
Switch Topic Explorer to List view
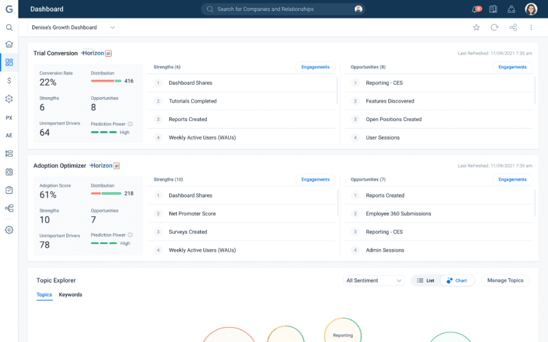pyautogui.click(x=425, y=280)
